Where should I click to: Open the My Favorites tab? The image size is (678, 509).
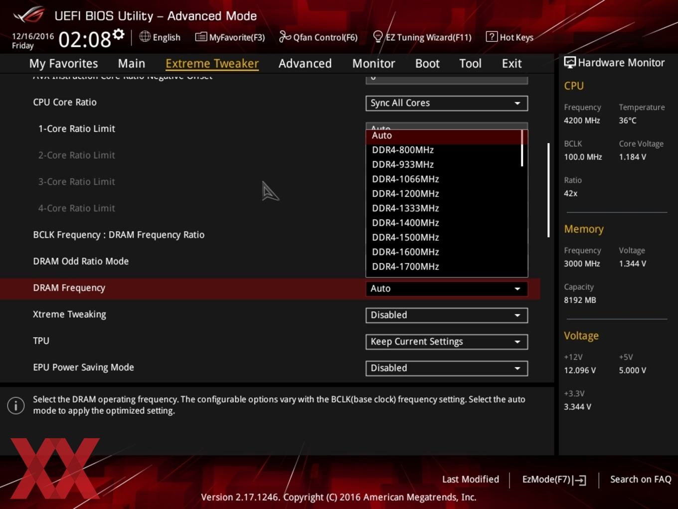click(63, 63)
